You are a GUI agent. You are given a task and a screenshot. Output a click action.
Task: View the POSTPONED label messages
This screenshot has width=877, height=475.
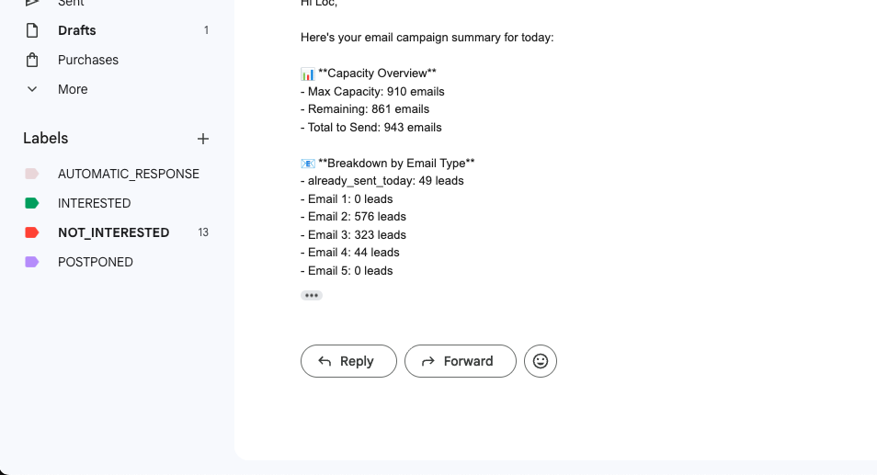96,262
